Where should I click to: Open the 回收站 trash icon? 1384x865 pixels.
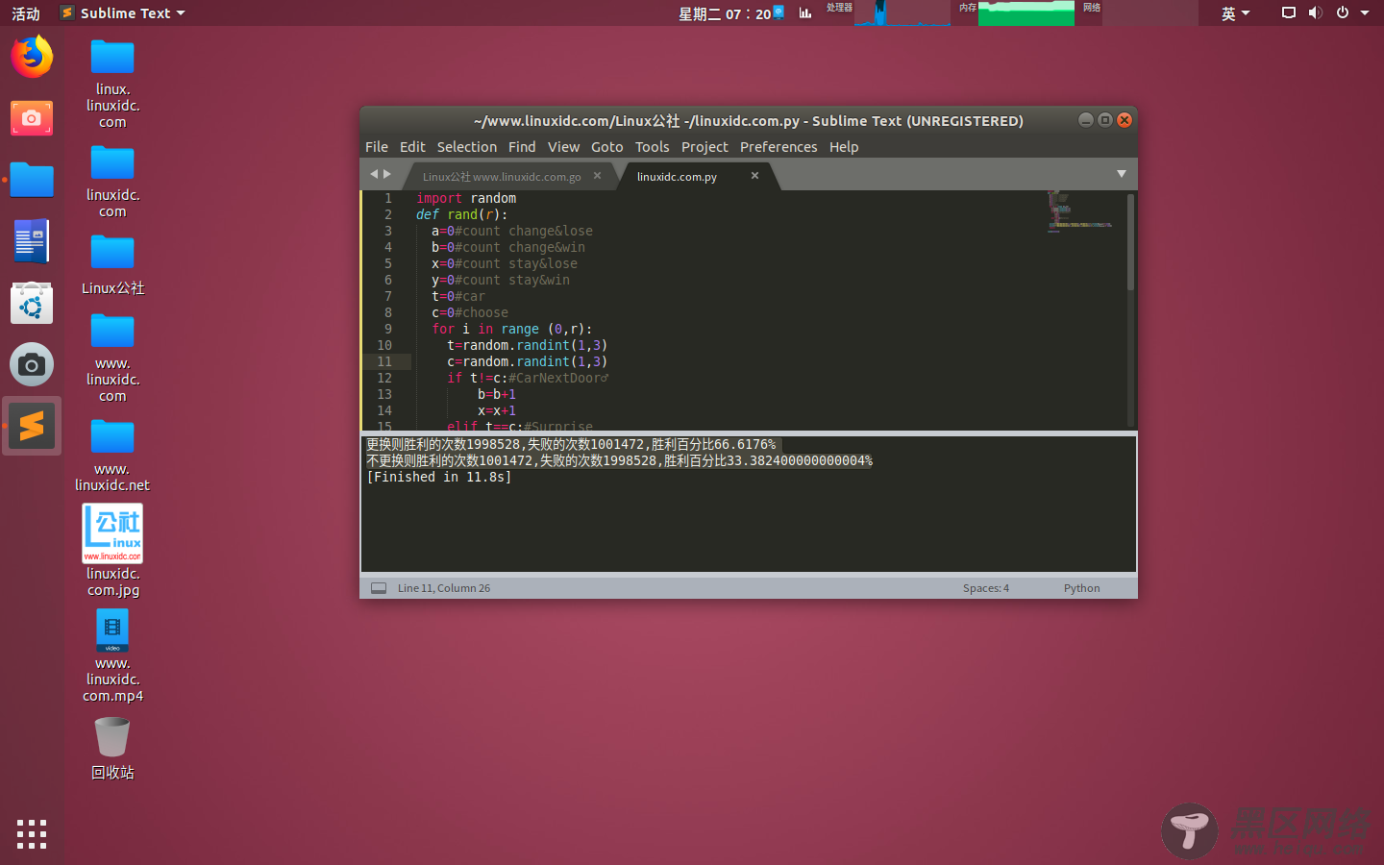[112, 749]
